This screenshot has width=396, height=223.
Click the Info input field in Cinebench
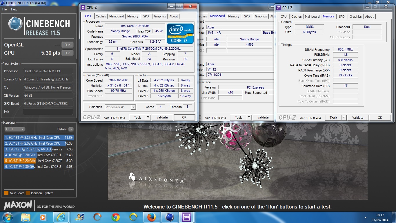(x=48, y=112)
